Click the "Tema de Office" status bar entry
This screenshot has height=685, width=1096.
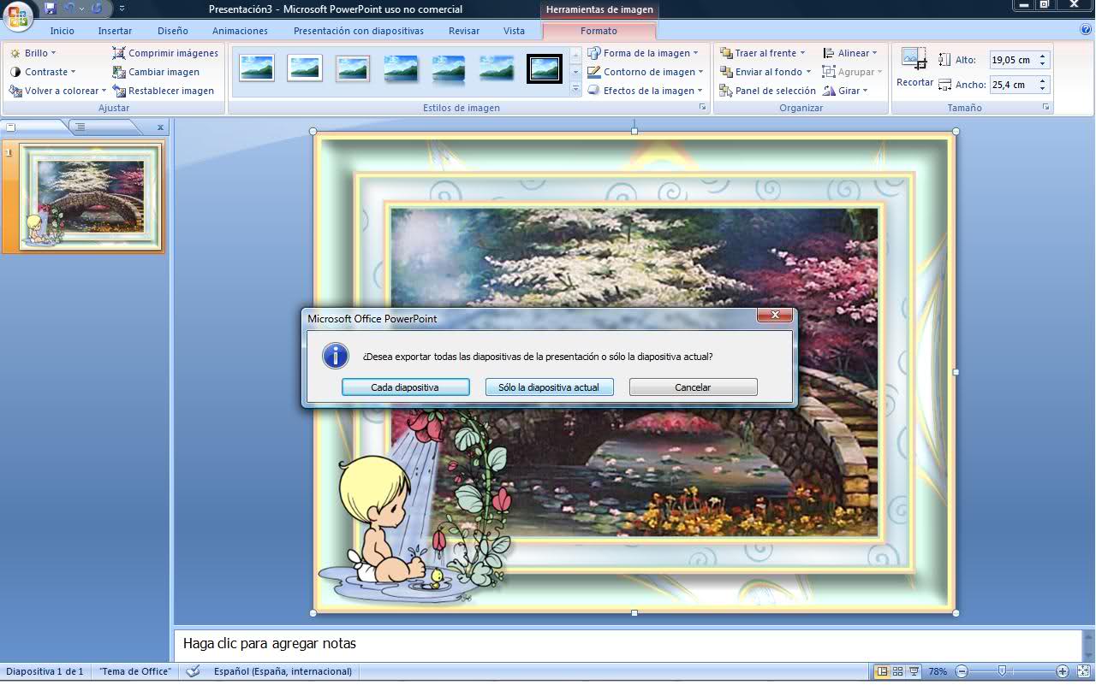click(135, 671)
